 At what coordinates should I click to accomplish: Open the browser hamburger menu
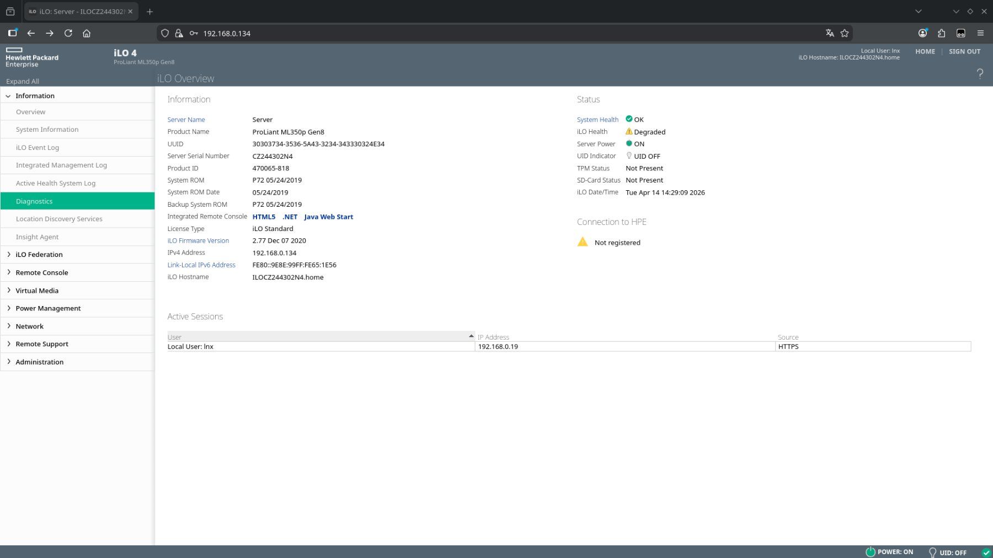pyautogui.click(x=980, y=33)
